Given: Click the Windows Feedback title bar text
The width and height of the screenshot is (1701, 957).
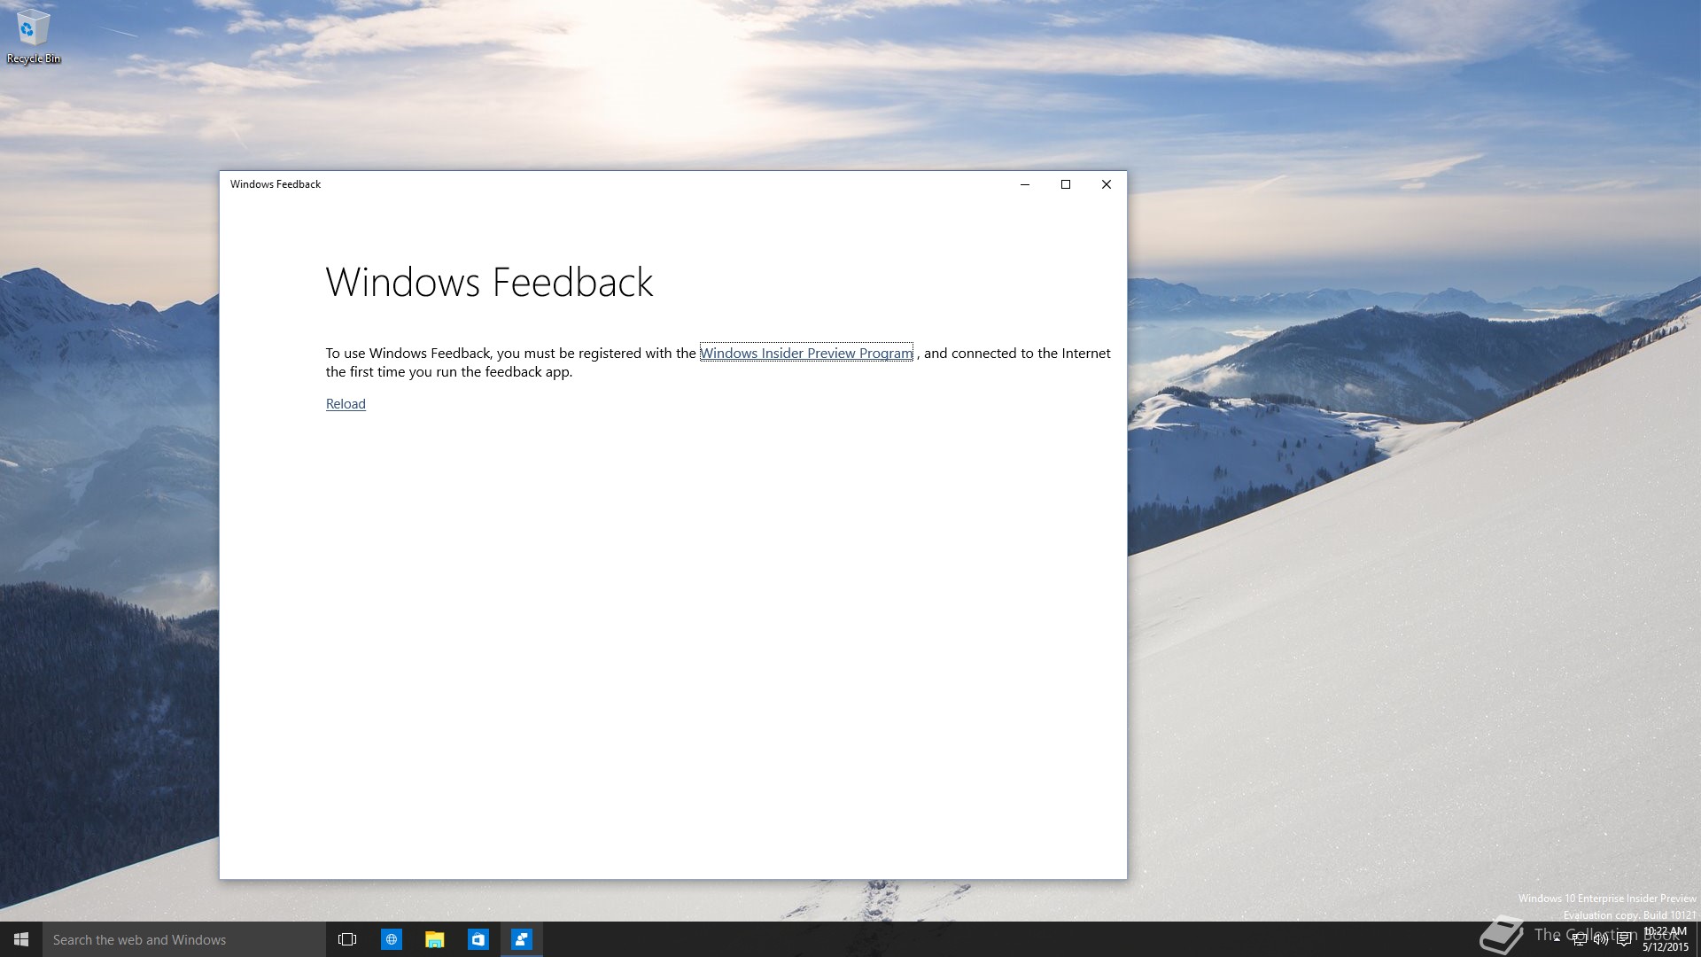Looking at the screenshot, I should 276,184.
